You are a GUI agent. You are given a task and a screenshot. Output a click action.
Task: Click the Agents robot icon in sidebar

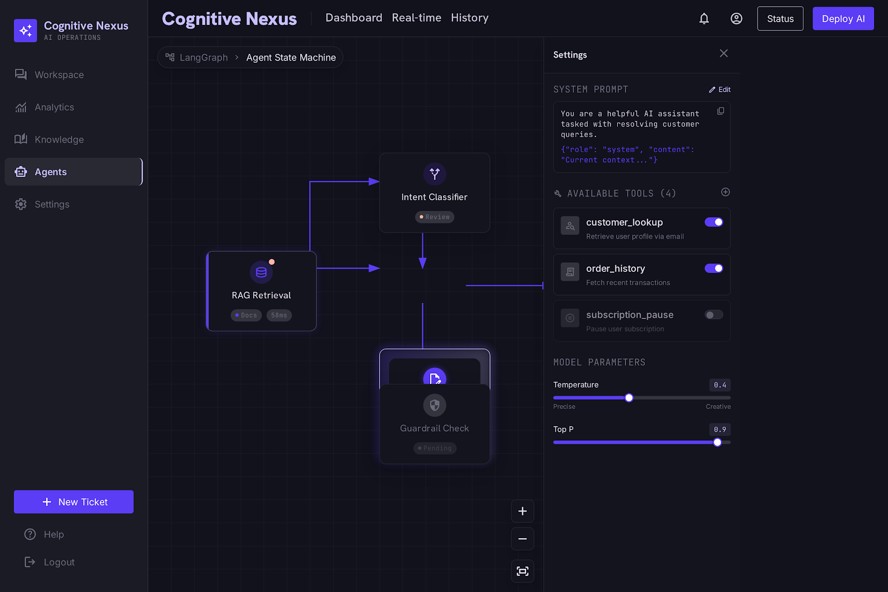(x=21, y=172)
